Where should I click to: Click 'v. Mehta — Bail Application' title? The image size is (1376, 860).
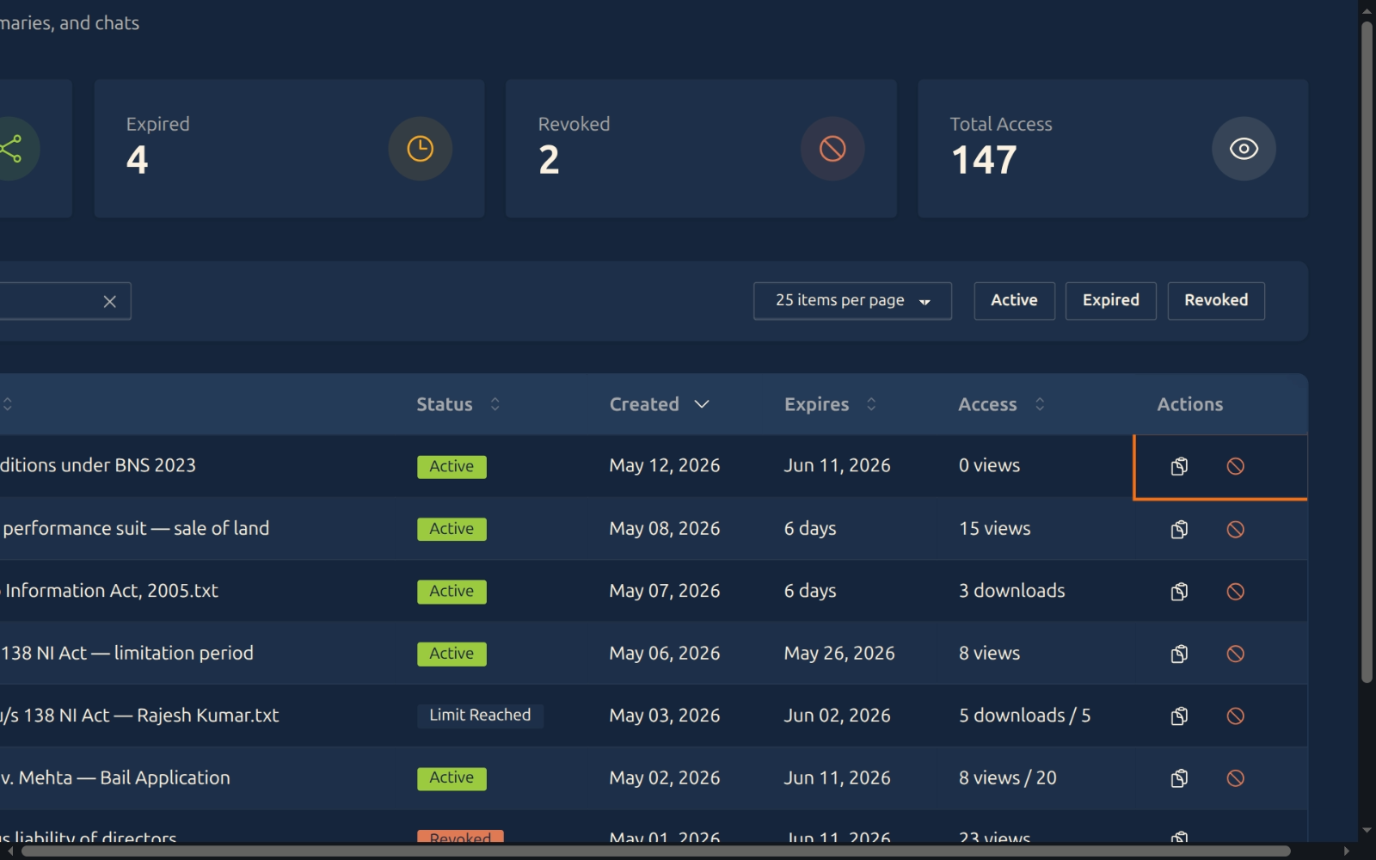pos(115,777)
